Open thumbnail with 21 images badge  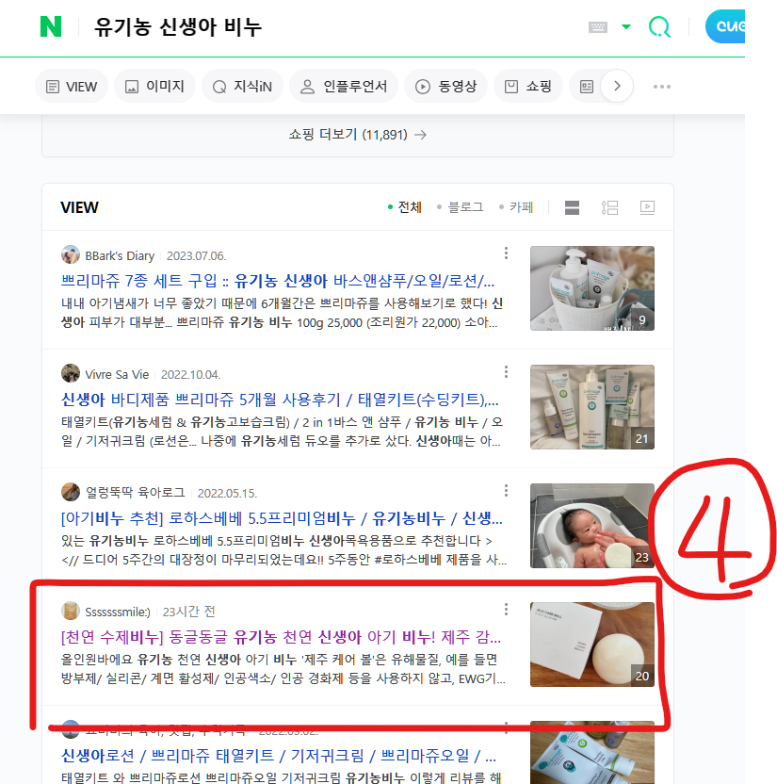click(592, 406)
